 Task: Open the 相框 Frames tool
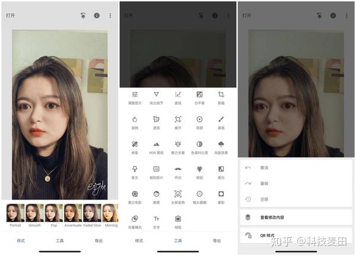coord(178,222)
